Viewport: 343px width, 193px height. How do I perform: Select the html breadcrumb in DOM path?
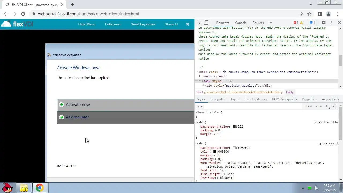click(239, 92)
